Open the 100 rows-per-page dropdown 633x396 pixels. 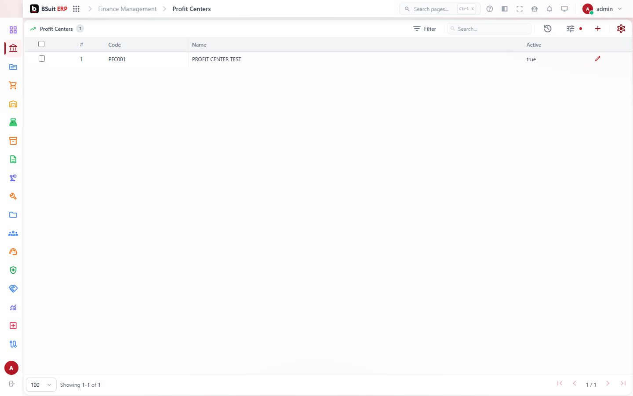point(41,385)
